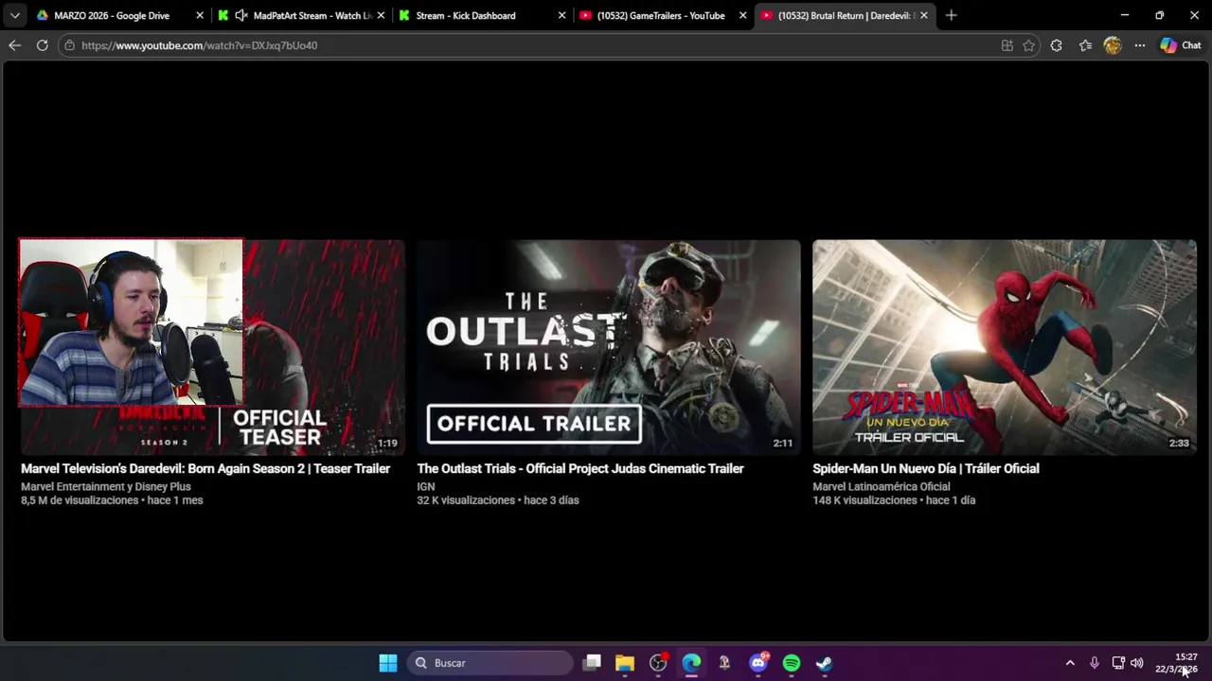Open Microsoft Edge taskbar icon
Image resolution: width=1212 pixels, height=681 pixels.
click(x=691, y=663)
